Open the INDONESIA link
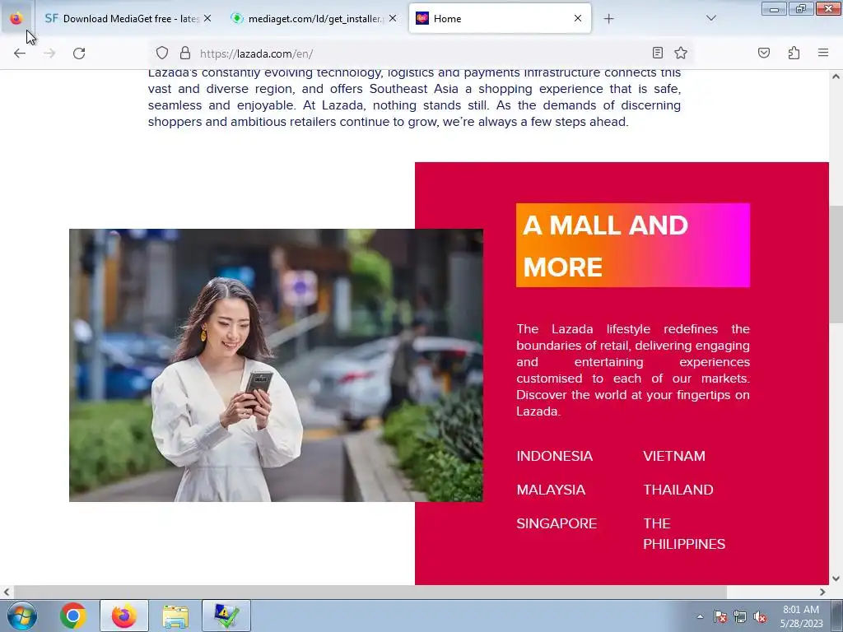Screen dimensions: 843x632 pyautogui.click(x=554, y=456)
